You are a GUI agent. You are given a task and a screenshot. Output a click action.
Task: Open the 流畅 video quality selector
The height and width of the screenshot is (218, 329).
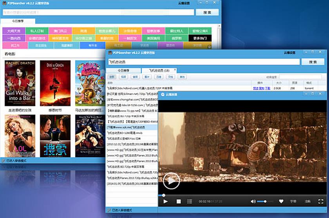point(307,201)
